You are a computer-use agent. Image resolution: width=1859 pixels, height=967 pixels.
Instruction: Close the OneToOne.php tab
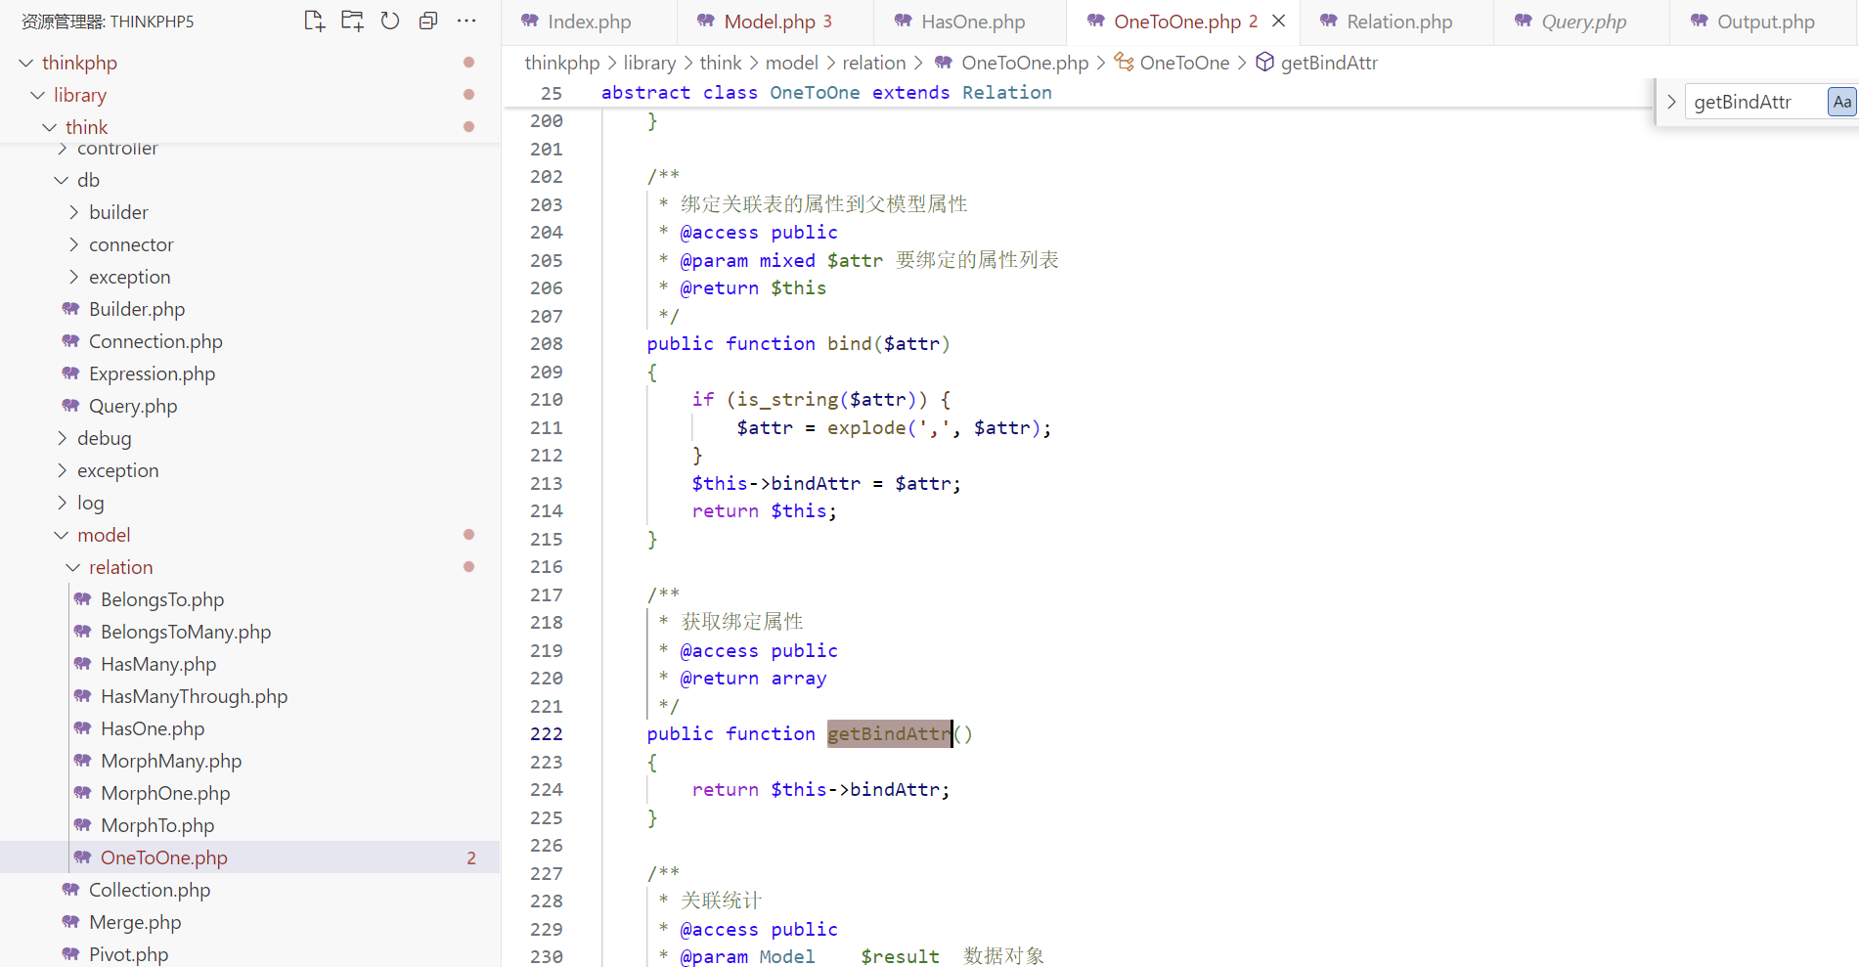[x=1278, y=21]
